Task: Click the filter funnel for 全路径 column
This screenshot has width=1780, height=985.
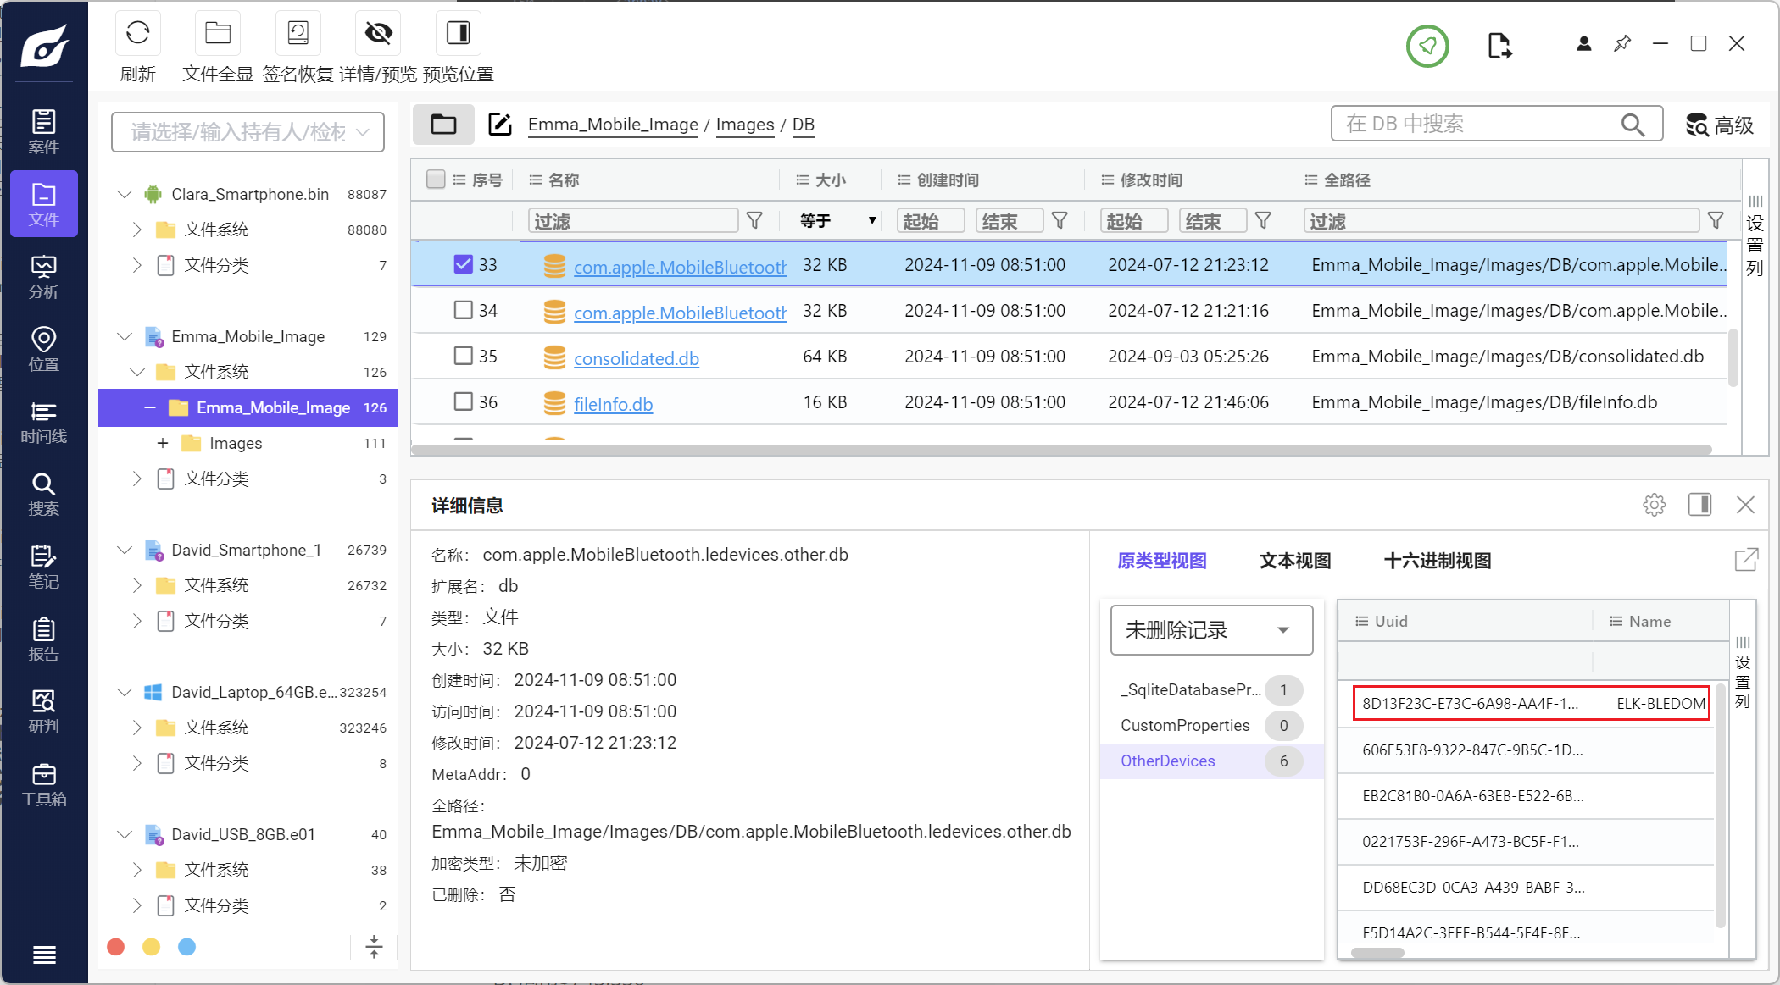Action: (x=1716, y=221)
